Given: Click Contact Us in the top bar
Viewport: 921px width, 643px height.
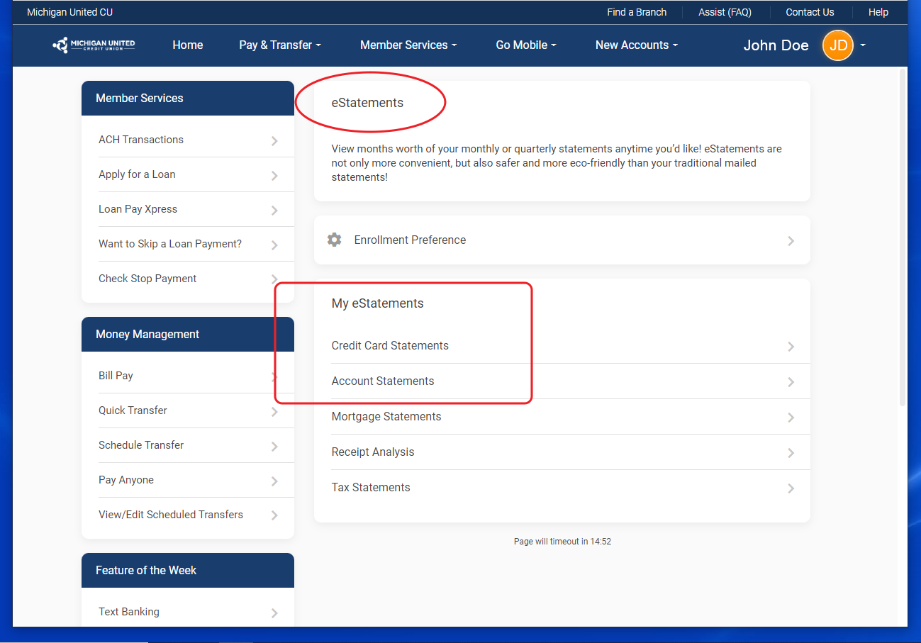Looking at the screenshot, I should 809,12.
